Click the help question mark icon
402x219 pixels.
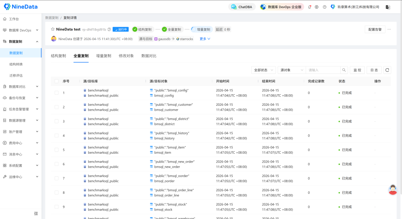click(325, 7)
